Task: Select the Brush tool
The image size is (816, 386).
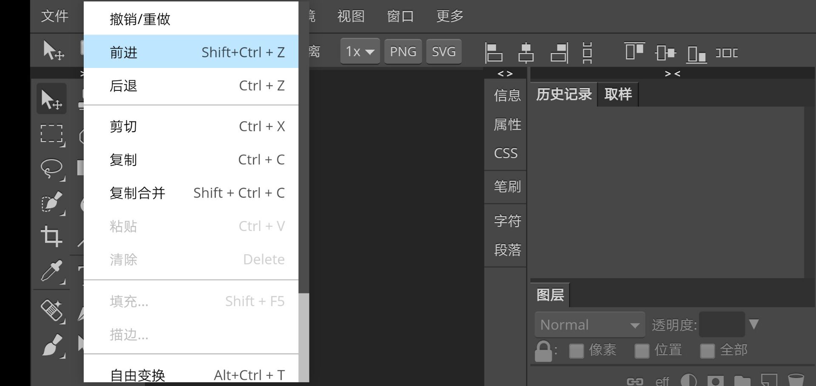Action: click(x=51, y=345)
